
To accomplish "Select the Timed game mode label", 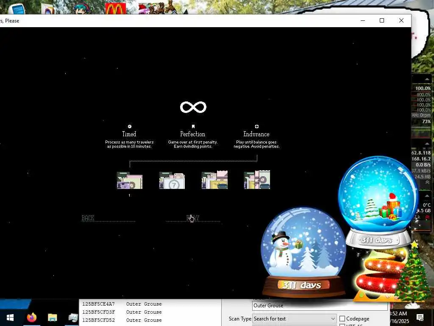I will pos(129,134).
